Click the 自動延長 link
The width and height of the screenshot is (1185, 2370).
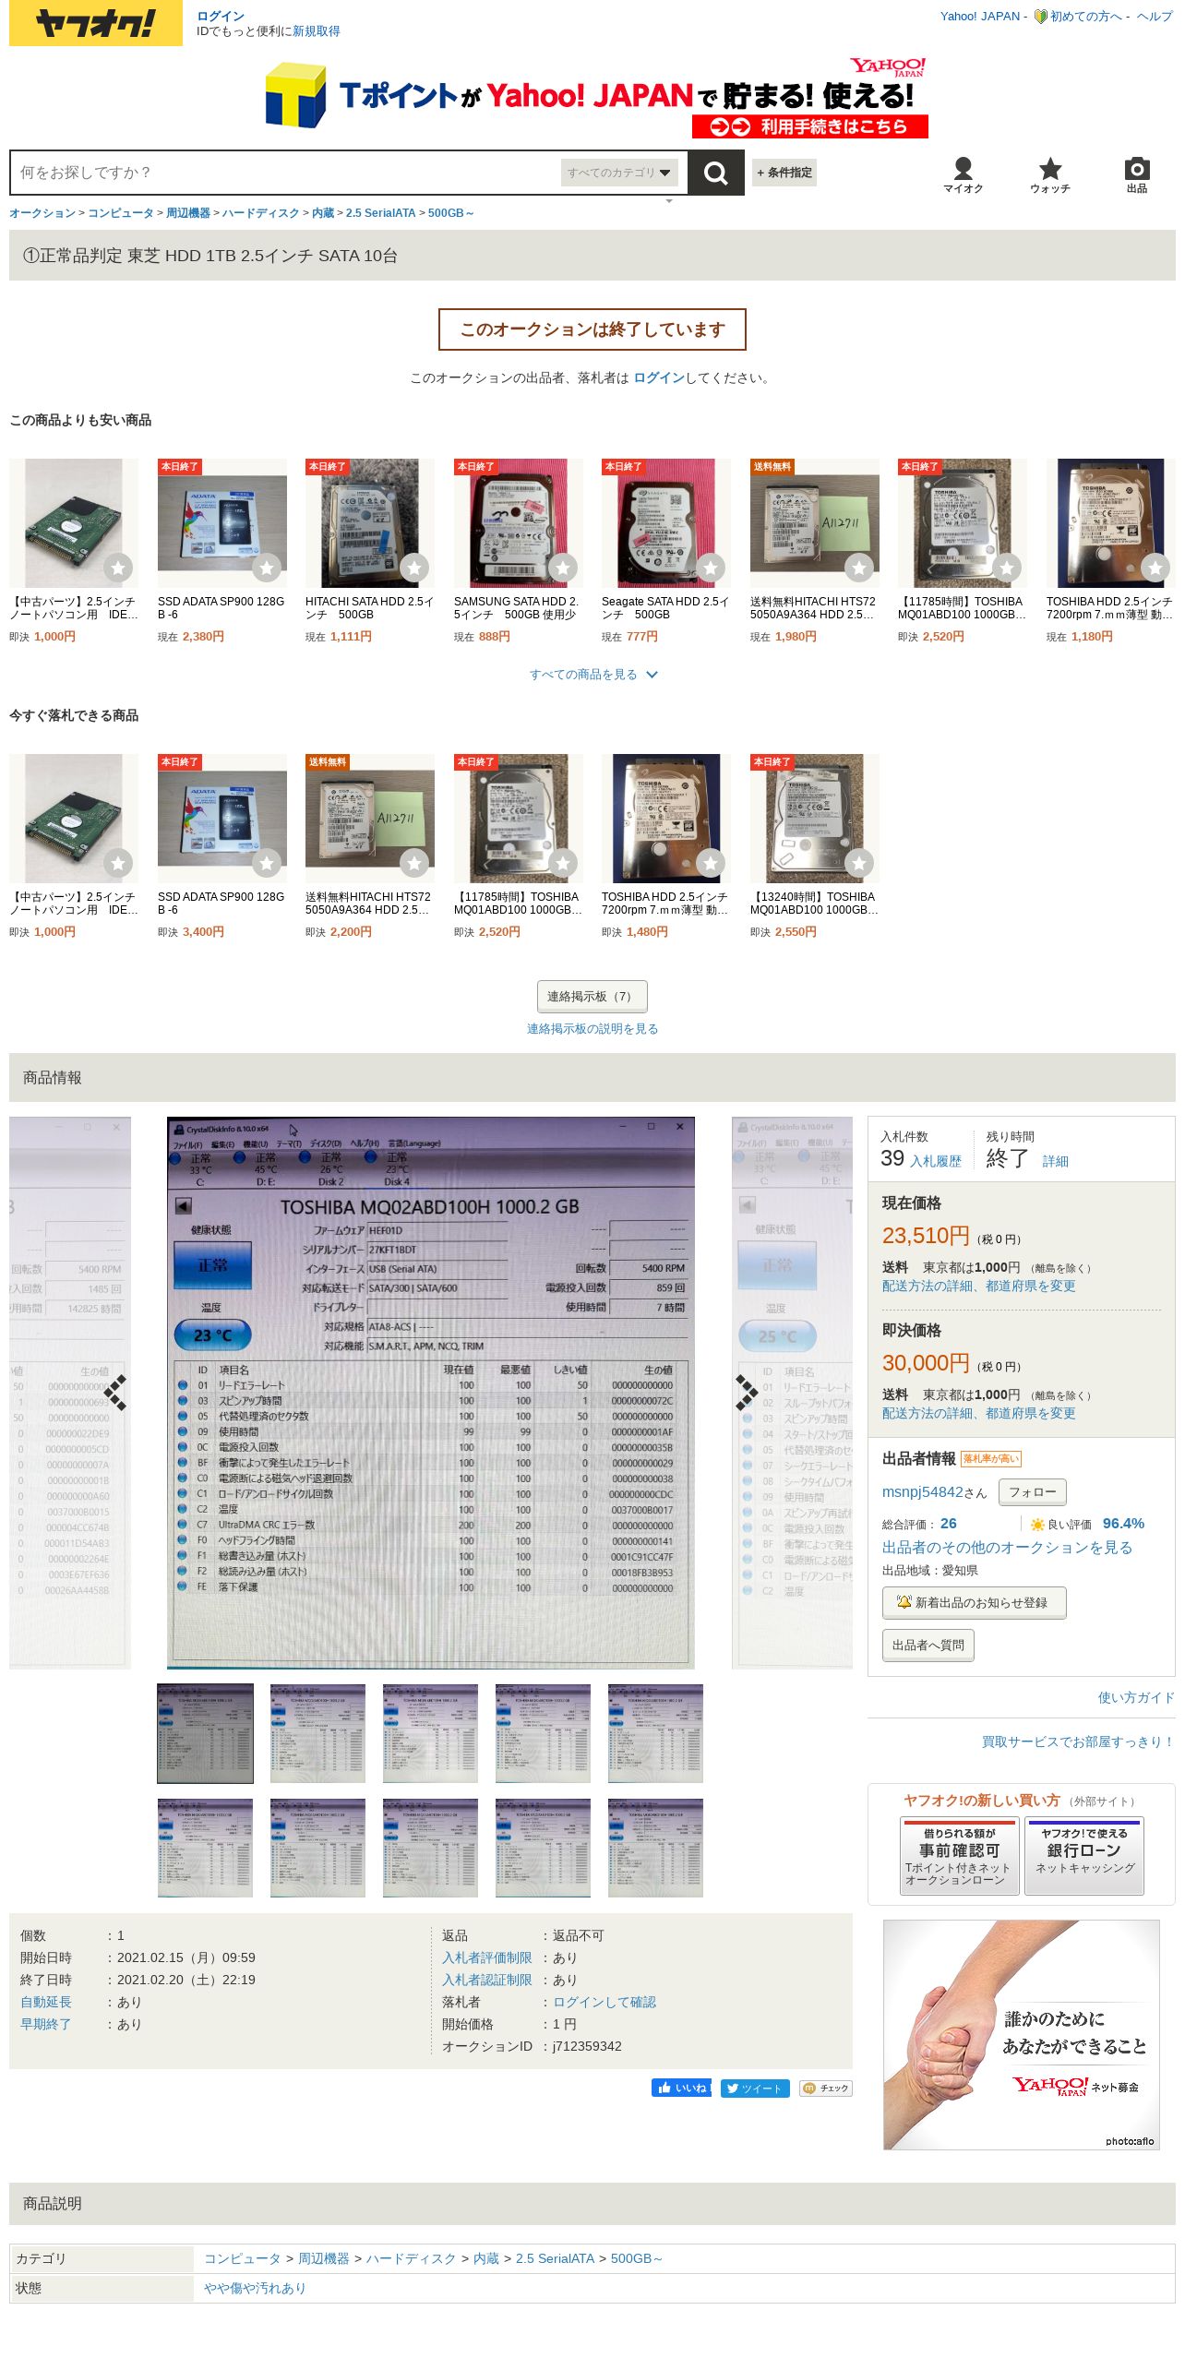click(x=46, y=2002)
